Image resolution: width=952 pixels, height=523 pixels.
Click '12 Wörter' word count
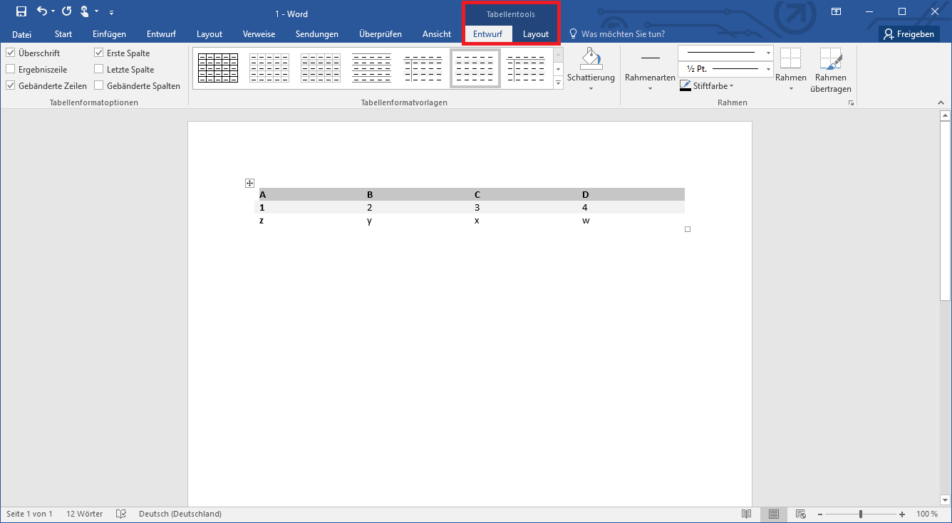coord(85,514)
